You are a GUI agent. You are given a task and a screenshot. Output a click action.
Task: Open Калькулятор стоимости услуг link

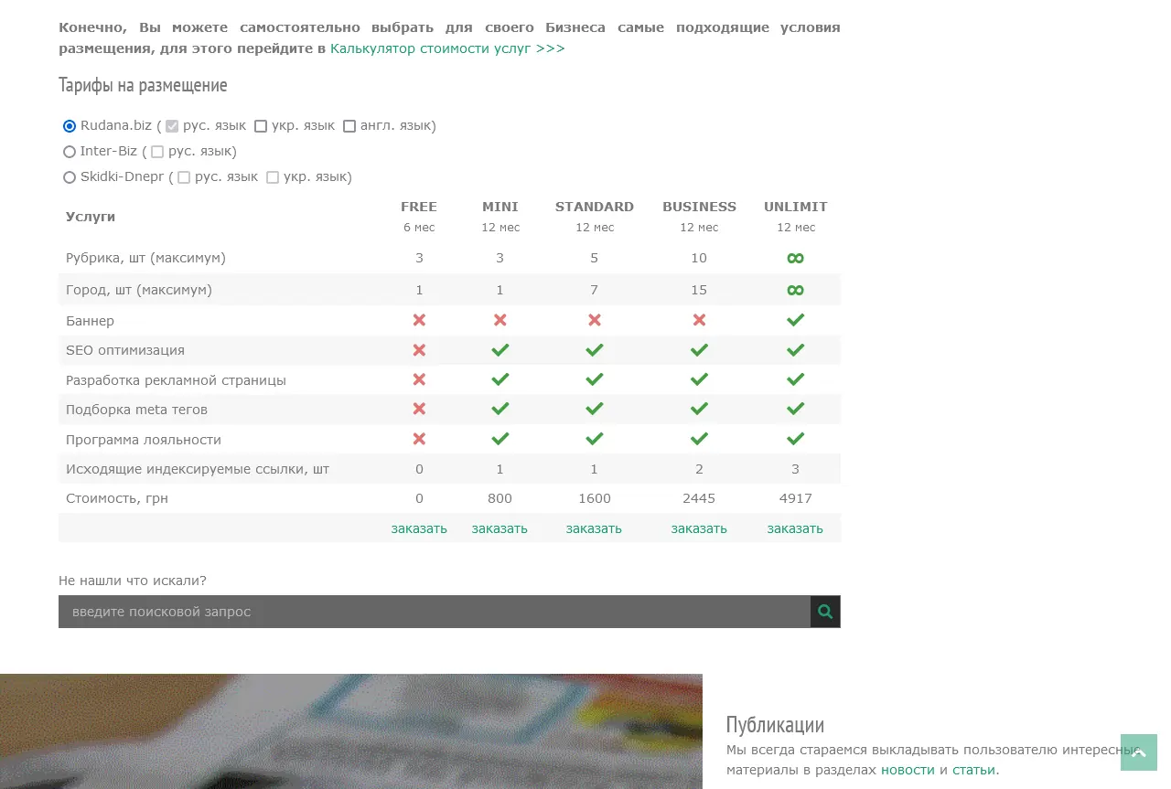pyautogui.click(x=447, y=48)
